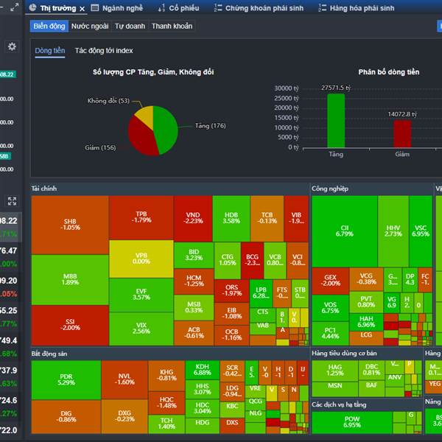Select Nước ngoài button
This screenshot has width=442, height=442.
click(x=90, y=27)
